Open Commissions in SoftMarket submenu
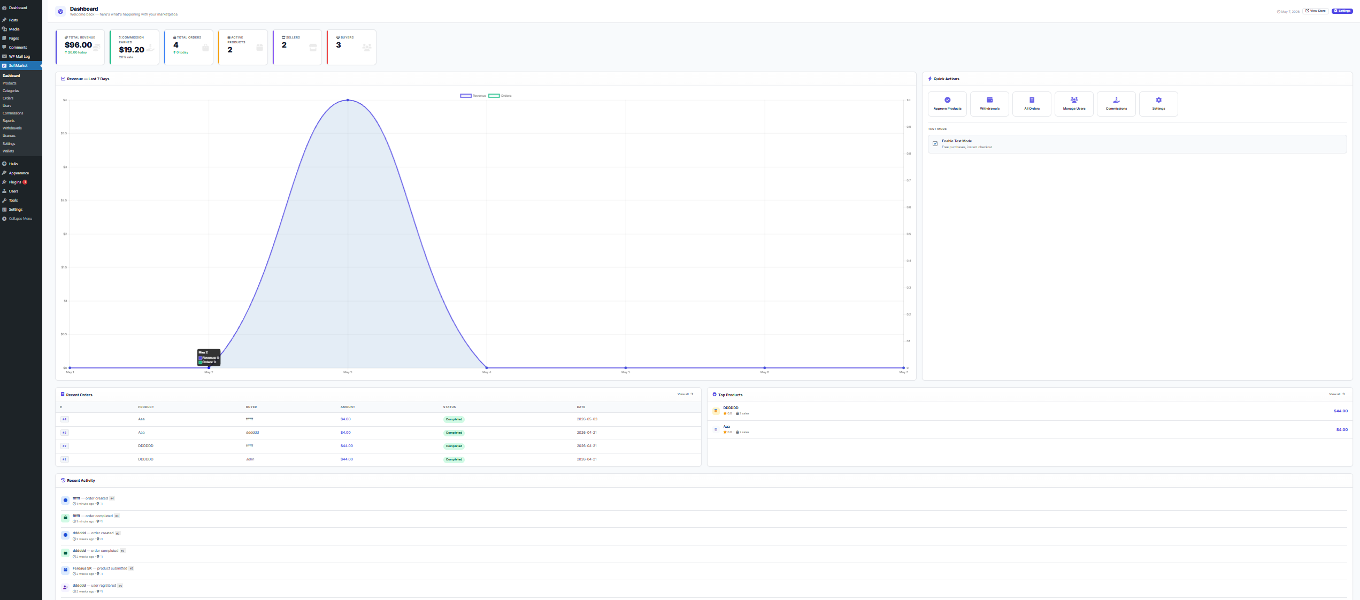 13,113
